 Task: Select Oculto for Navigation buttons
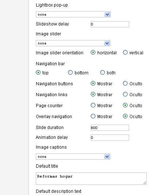click(125, 83)
